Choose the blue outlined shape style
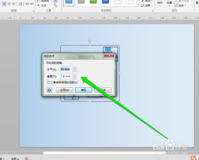The width and height of the screenshot is (199, 160). pyautogui.click(x=118, y=2)
